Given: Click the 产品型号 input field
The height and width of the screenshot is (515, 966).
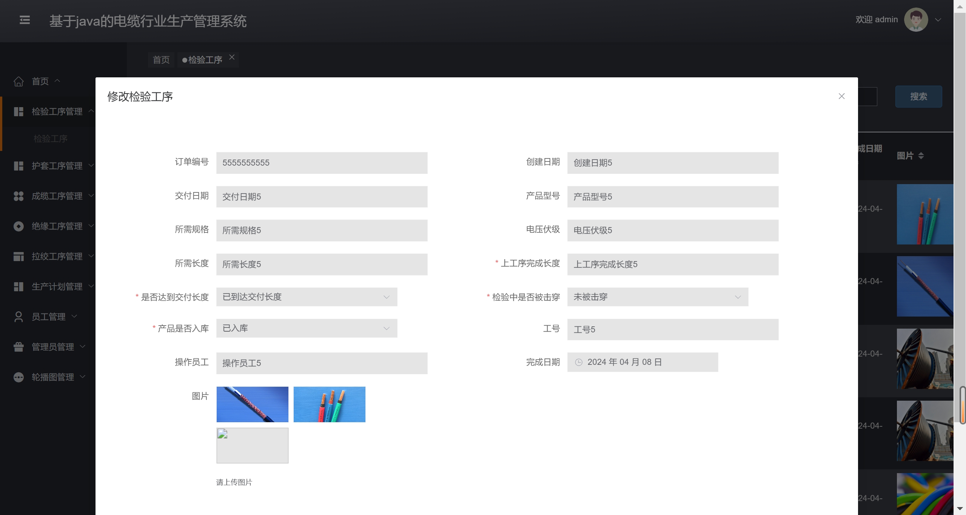Looking at the screenshot, I should 673,197.
